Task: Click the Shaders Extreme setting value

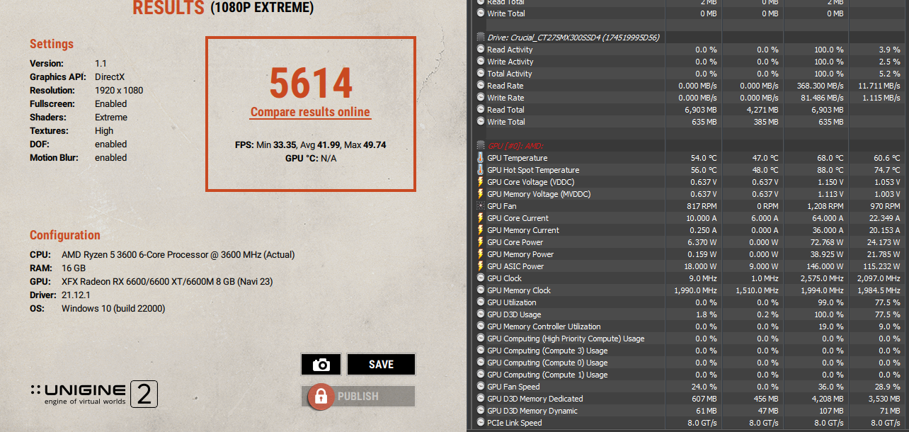Action: click(111, 117)
